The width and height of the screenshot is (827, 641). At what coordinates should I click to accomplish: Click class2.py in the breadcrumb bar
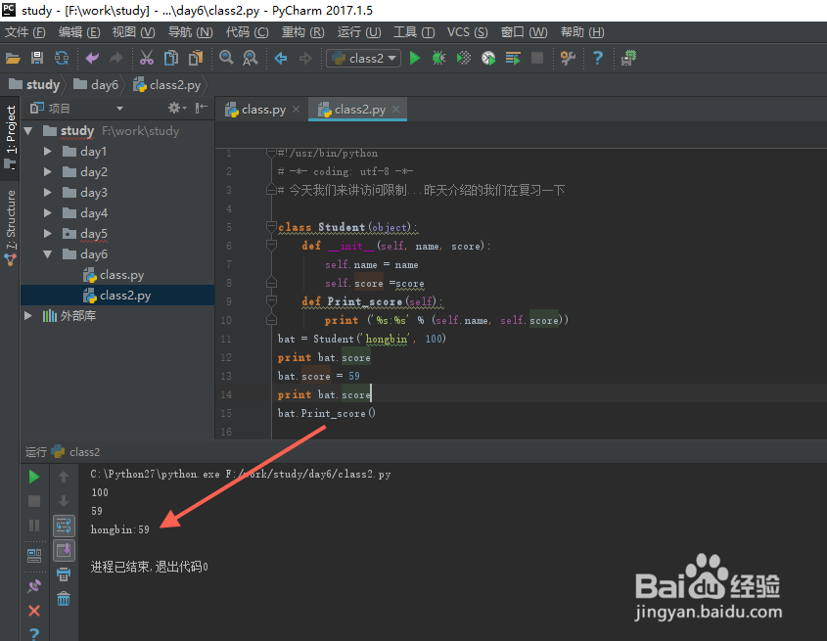tap(167, 85)
